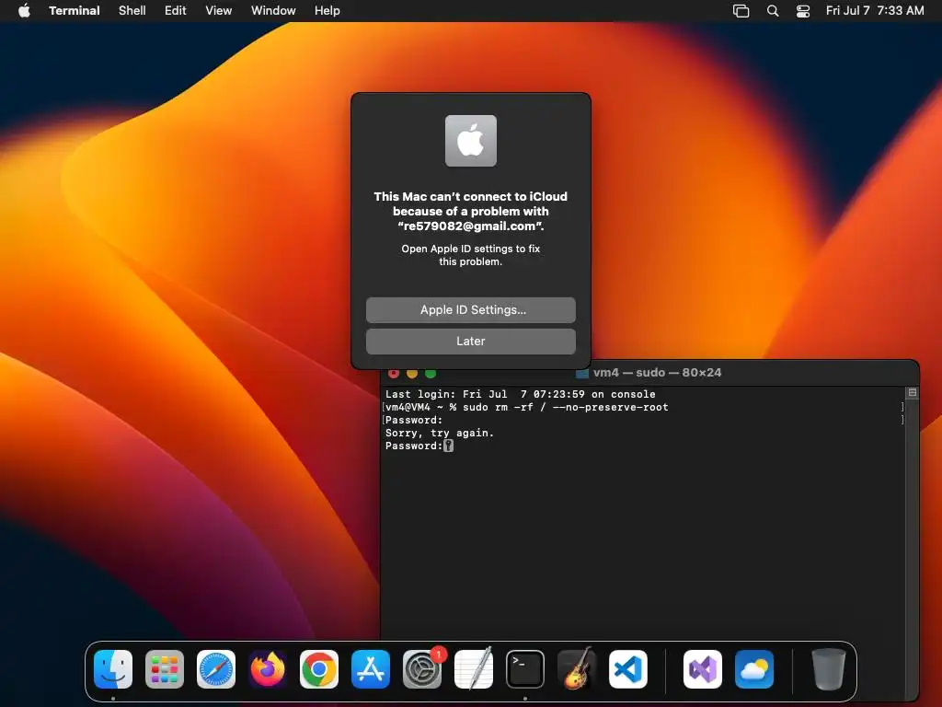Open Finder from the Dock
Viewport: 942px width, 707px height.
(x=113, y=669)
